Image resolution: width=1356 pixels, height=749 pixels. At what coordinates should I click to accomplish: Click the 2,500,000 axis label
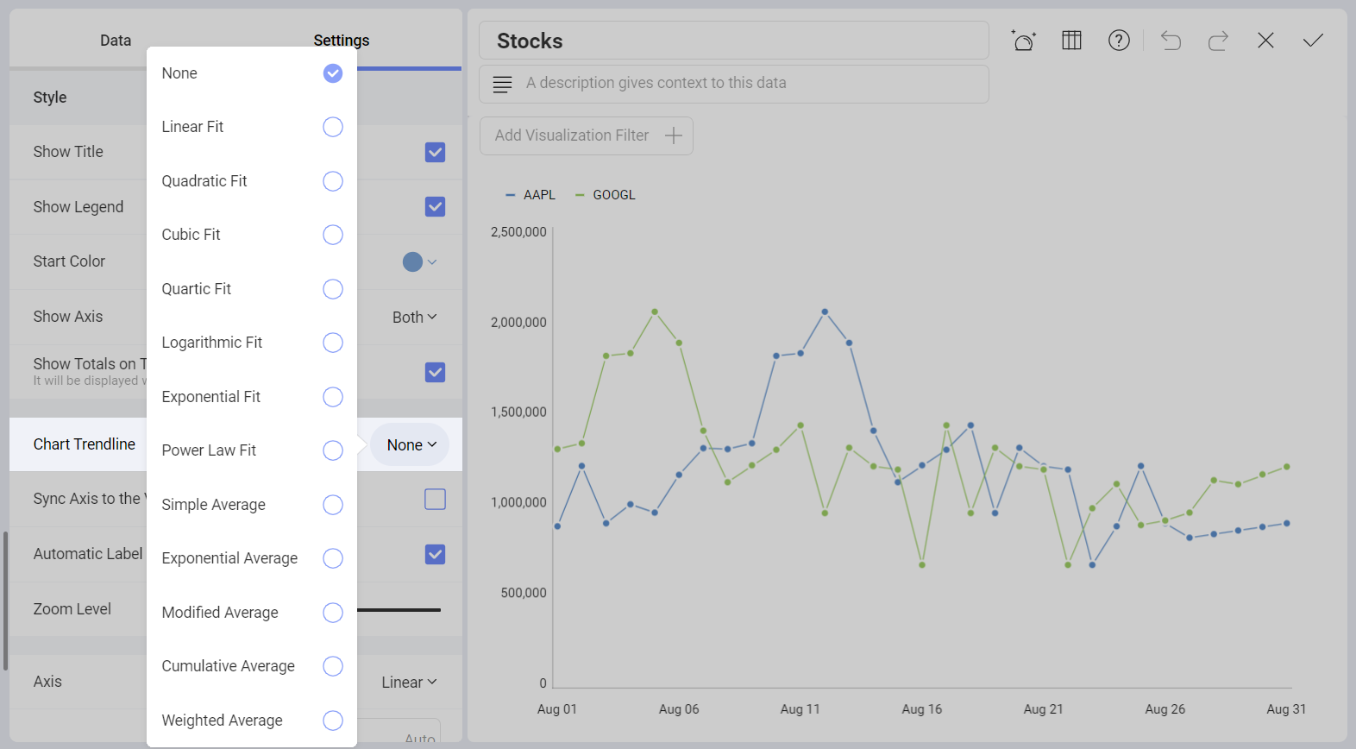pos(518,232)
